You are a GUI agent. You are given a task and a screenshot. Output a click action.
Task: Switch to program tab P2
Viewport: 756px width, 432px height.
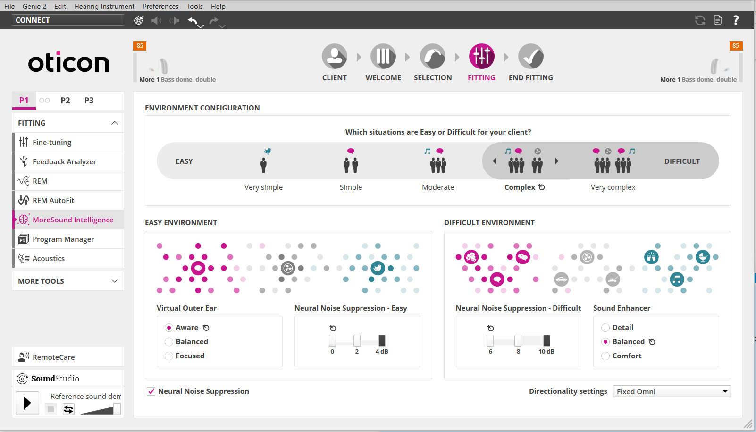click(x=65, y=100)
